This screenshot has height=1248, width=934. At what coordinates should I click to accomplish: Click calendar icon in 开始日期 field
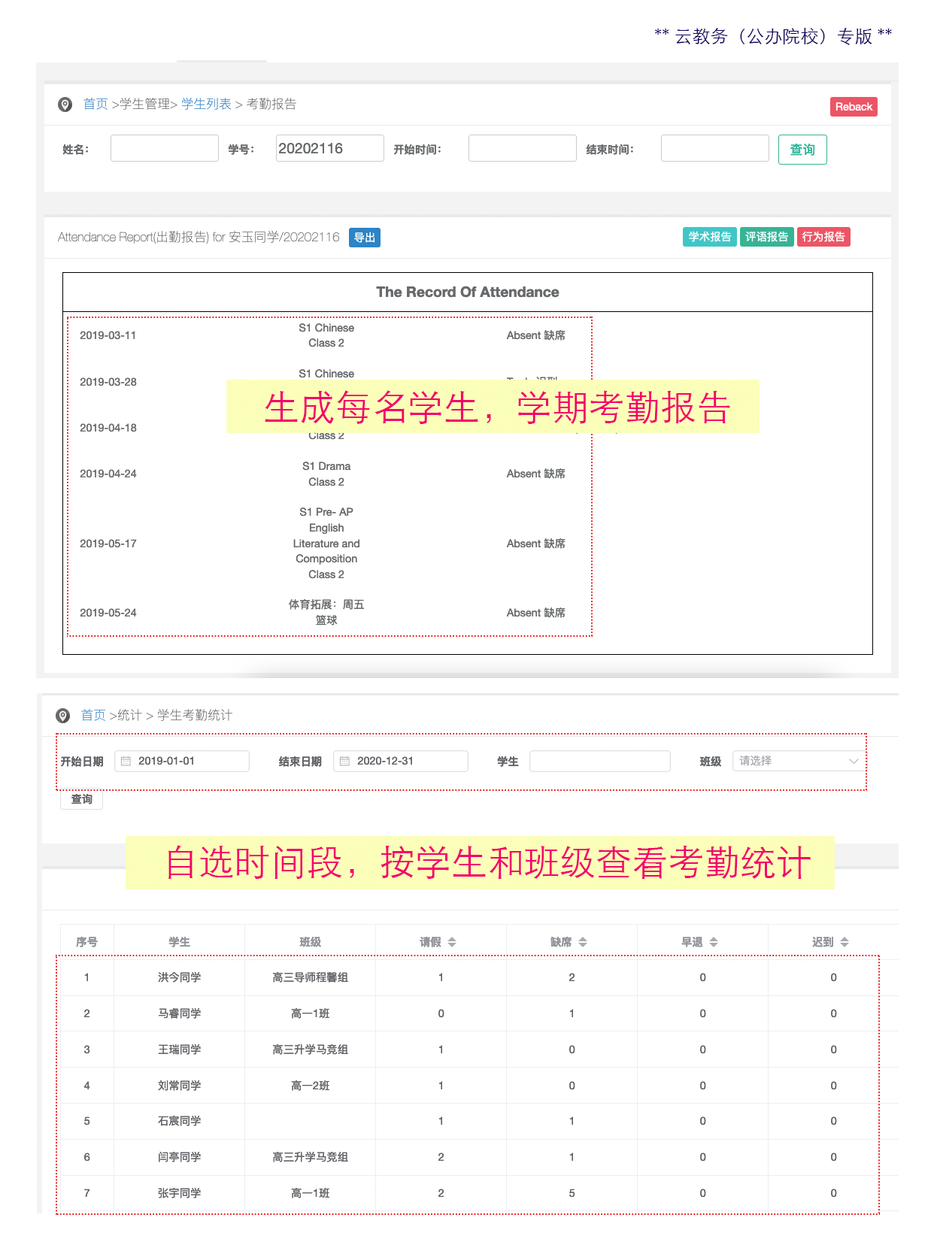126,761
